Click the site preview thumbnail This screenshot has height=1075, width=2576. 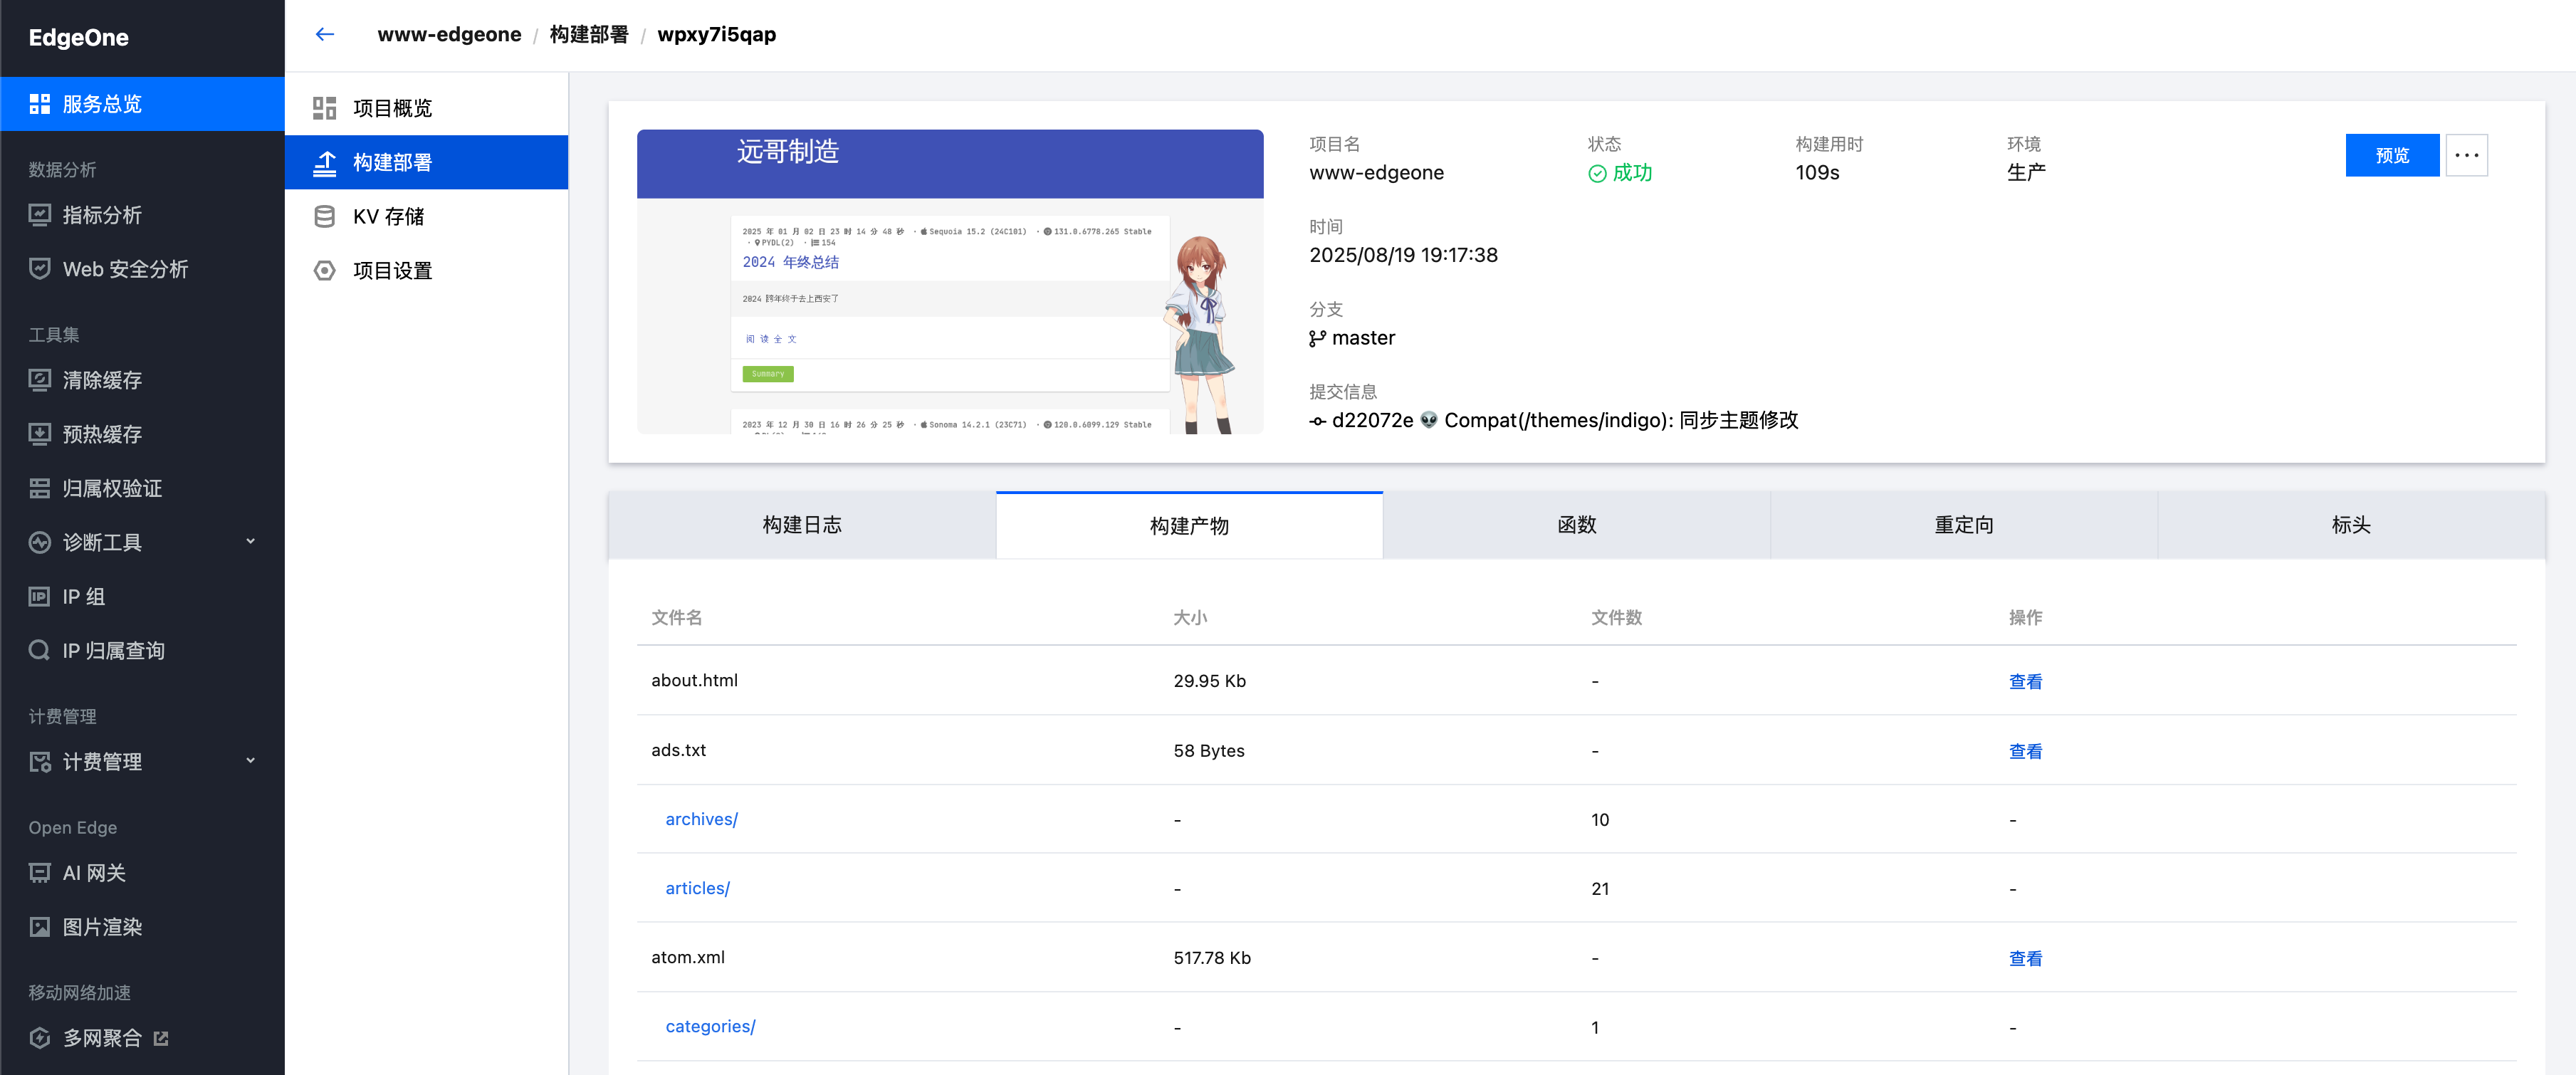click(949, 282)
